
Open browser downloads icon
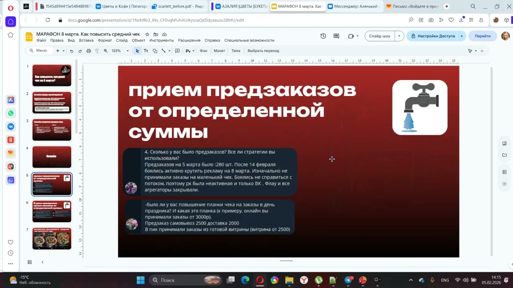click(461, 20)
